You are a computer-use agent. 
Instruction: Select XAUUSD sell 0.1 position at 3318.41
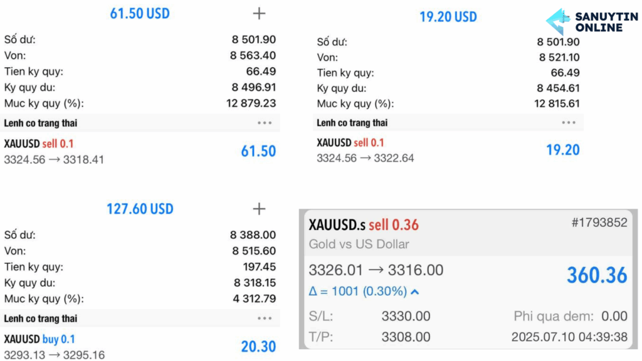click(140, 152)
